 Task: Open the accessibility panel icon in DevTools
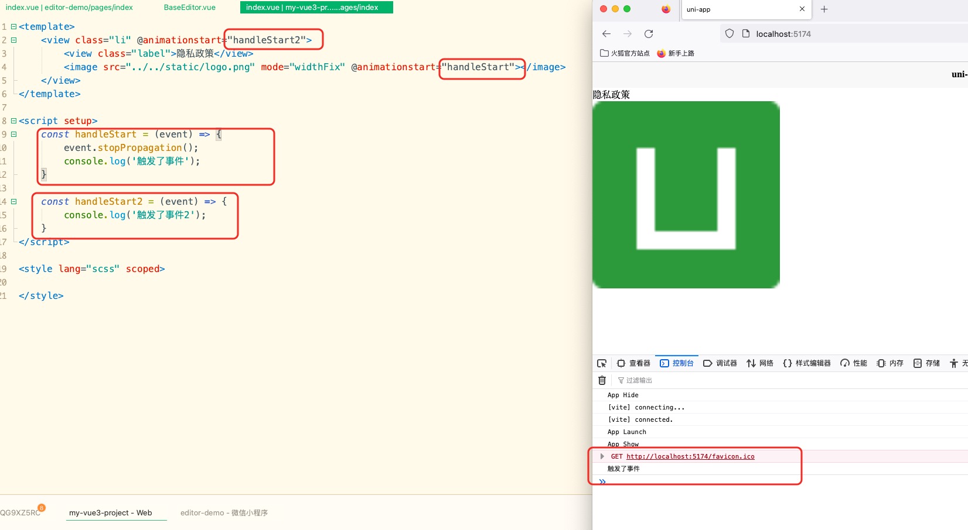[954, 363]
